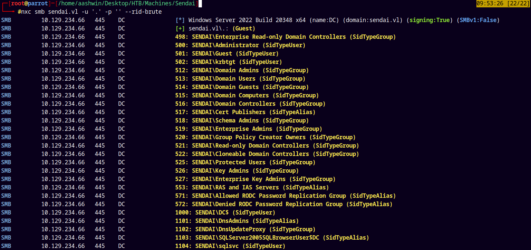This screenshot has width=531, height=250.
Task: Click the SENDAI\Enterprise Admins group line
Action: [x=248, y=129]
